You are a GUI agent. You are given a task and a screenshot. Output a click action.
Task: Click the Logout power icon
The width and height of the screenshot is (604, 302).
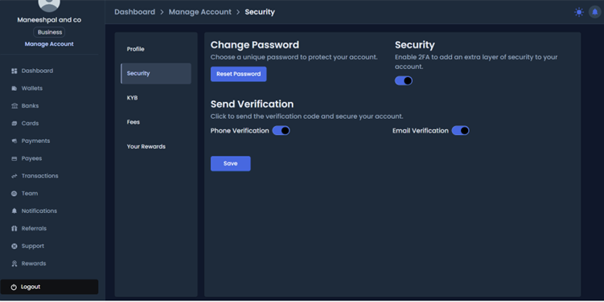[x=14, y=287]
